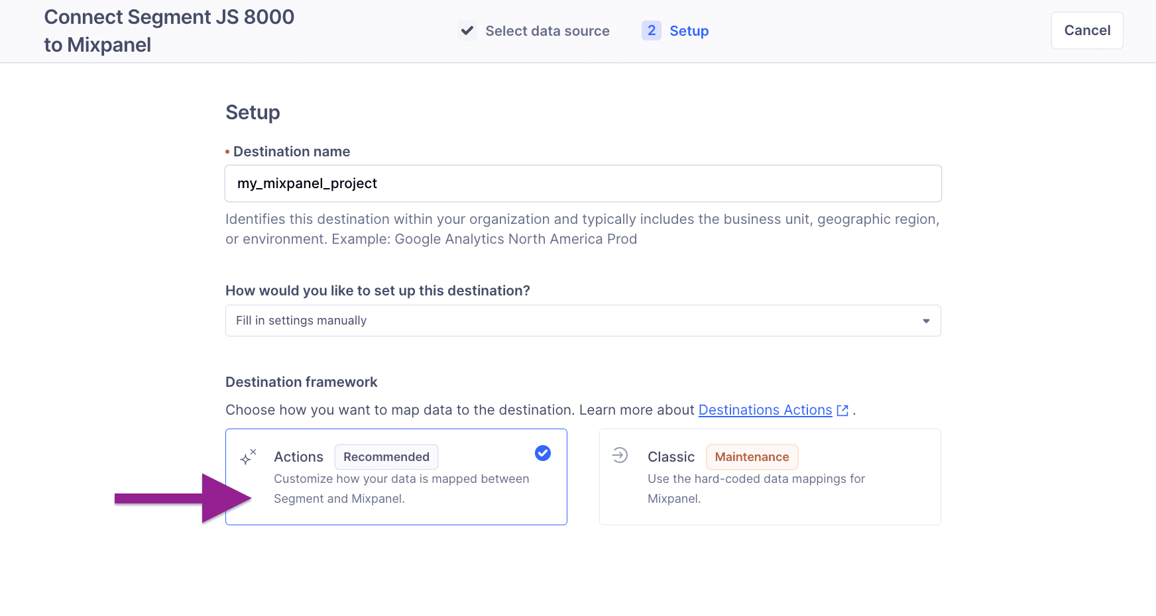Click the Recommended badge on the Actions card
The width and height of the screenshot is (1156, 616).
386,456
